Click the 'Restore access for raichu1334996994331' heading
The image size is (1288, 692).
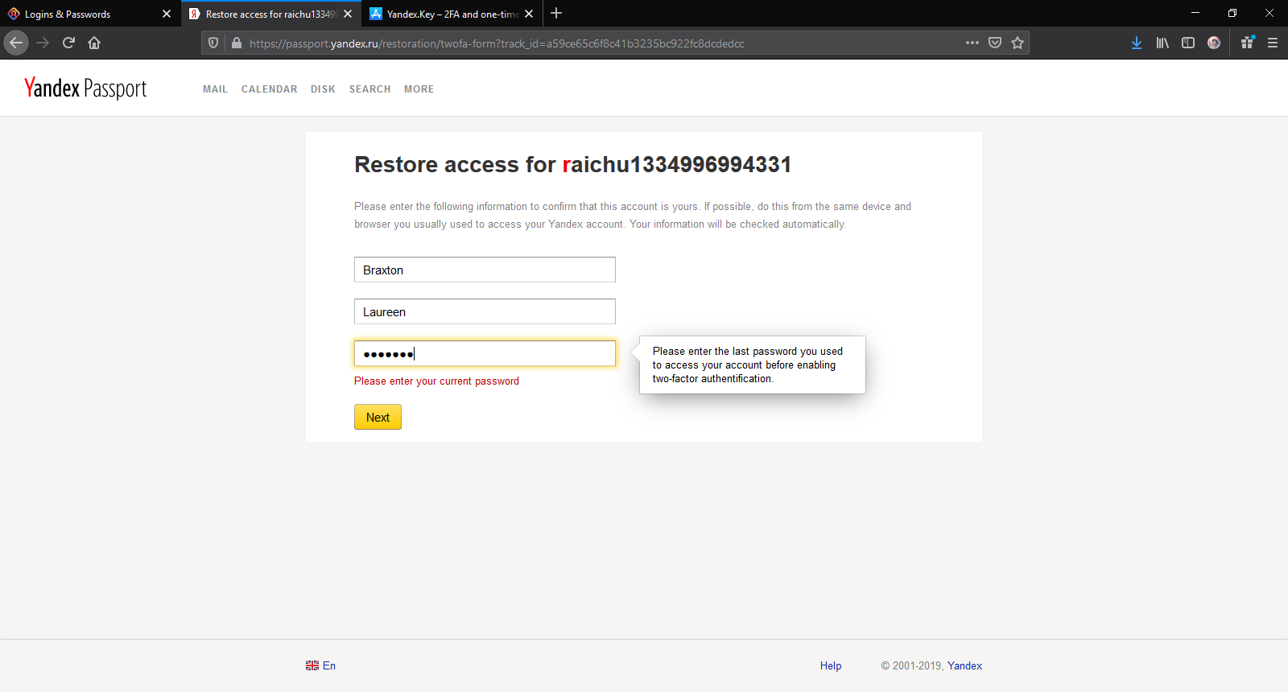pyautogui.click(x=573, y=164)
